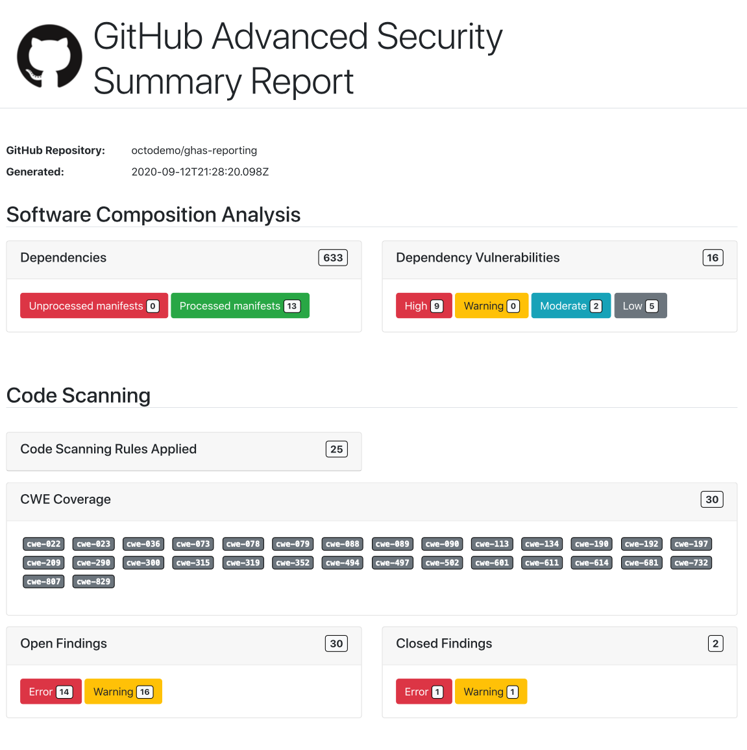Click the Open Findings Error badge 14
Screen dimensions: 747x750
[x=51, y=691]
